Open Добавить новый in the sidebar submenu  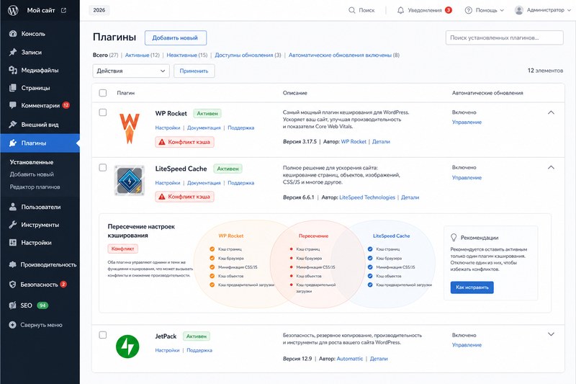[x=32, y=174]
